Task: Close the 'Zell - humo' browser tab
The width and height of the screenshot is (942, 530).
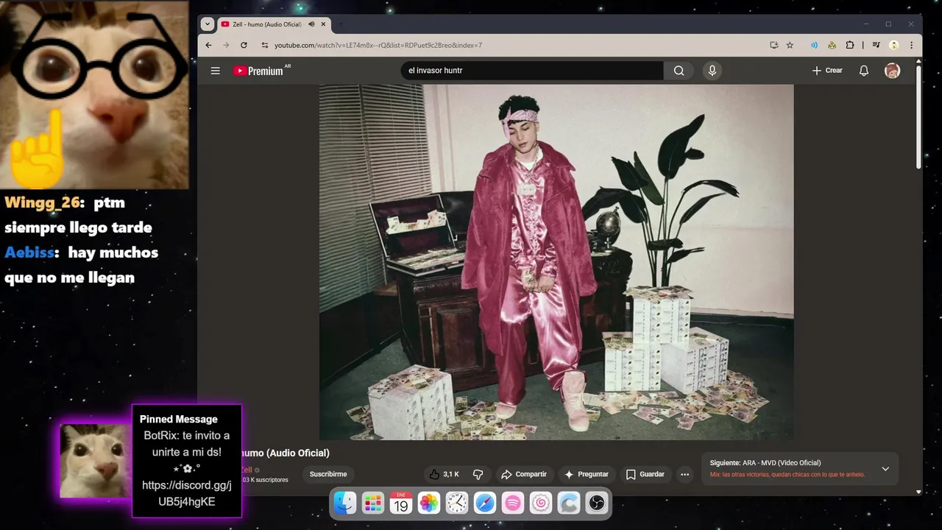Action: [x=323, y=24]
